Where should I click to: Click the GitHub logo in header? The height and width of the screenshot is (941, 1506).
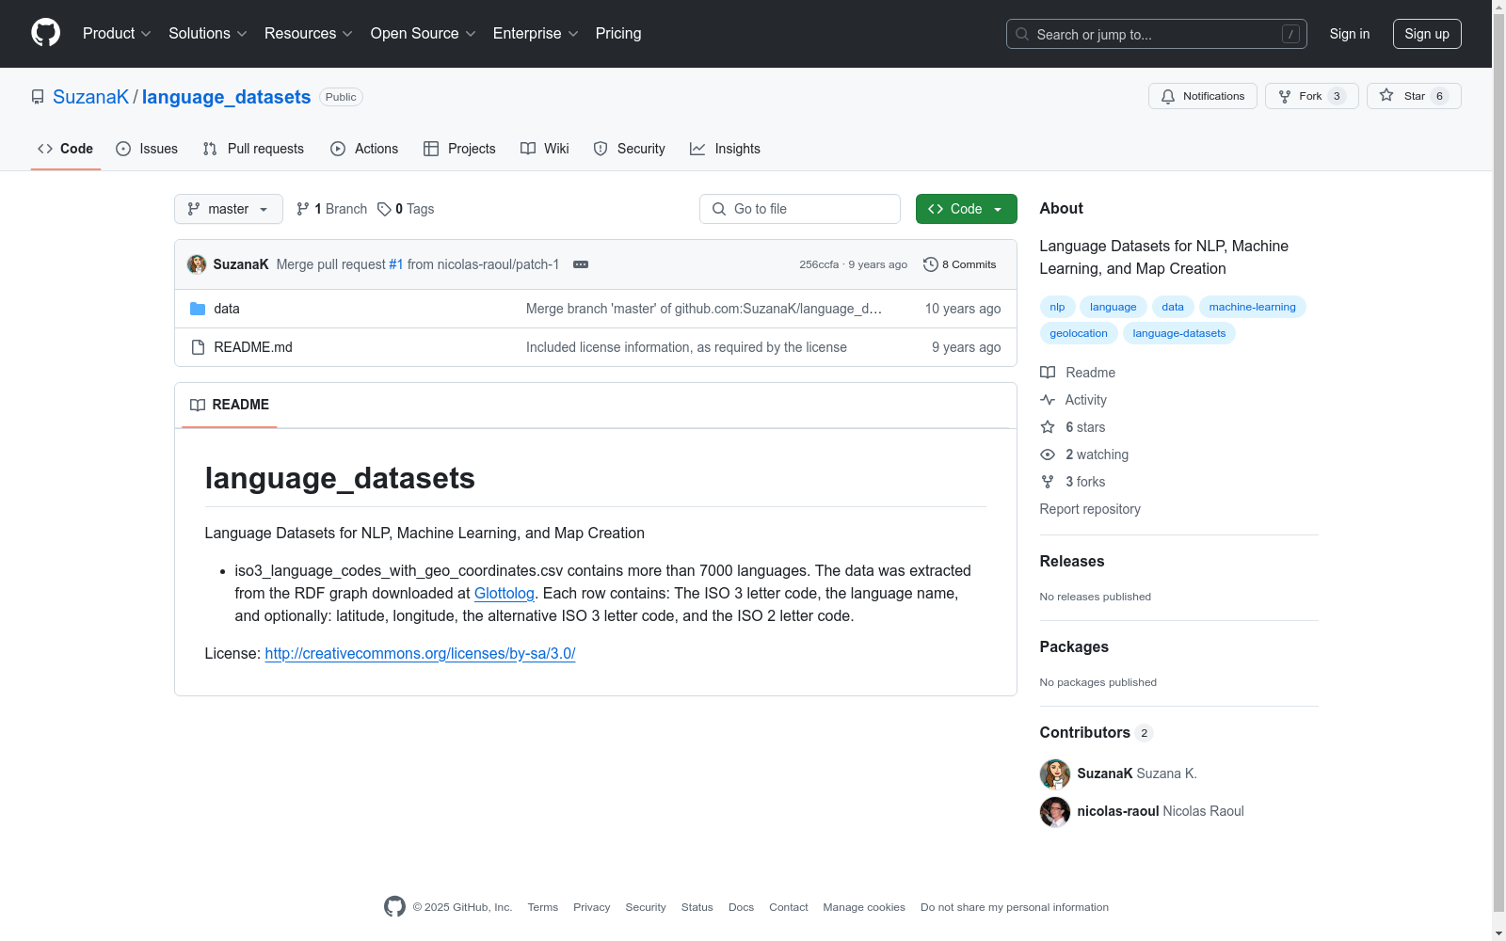(x=45, y=33)
